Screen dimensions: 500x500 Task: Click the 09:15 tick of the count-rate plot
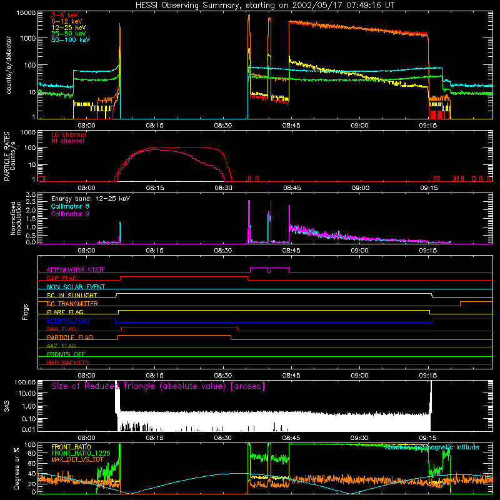click(428, 126)
